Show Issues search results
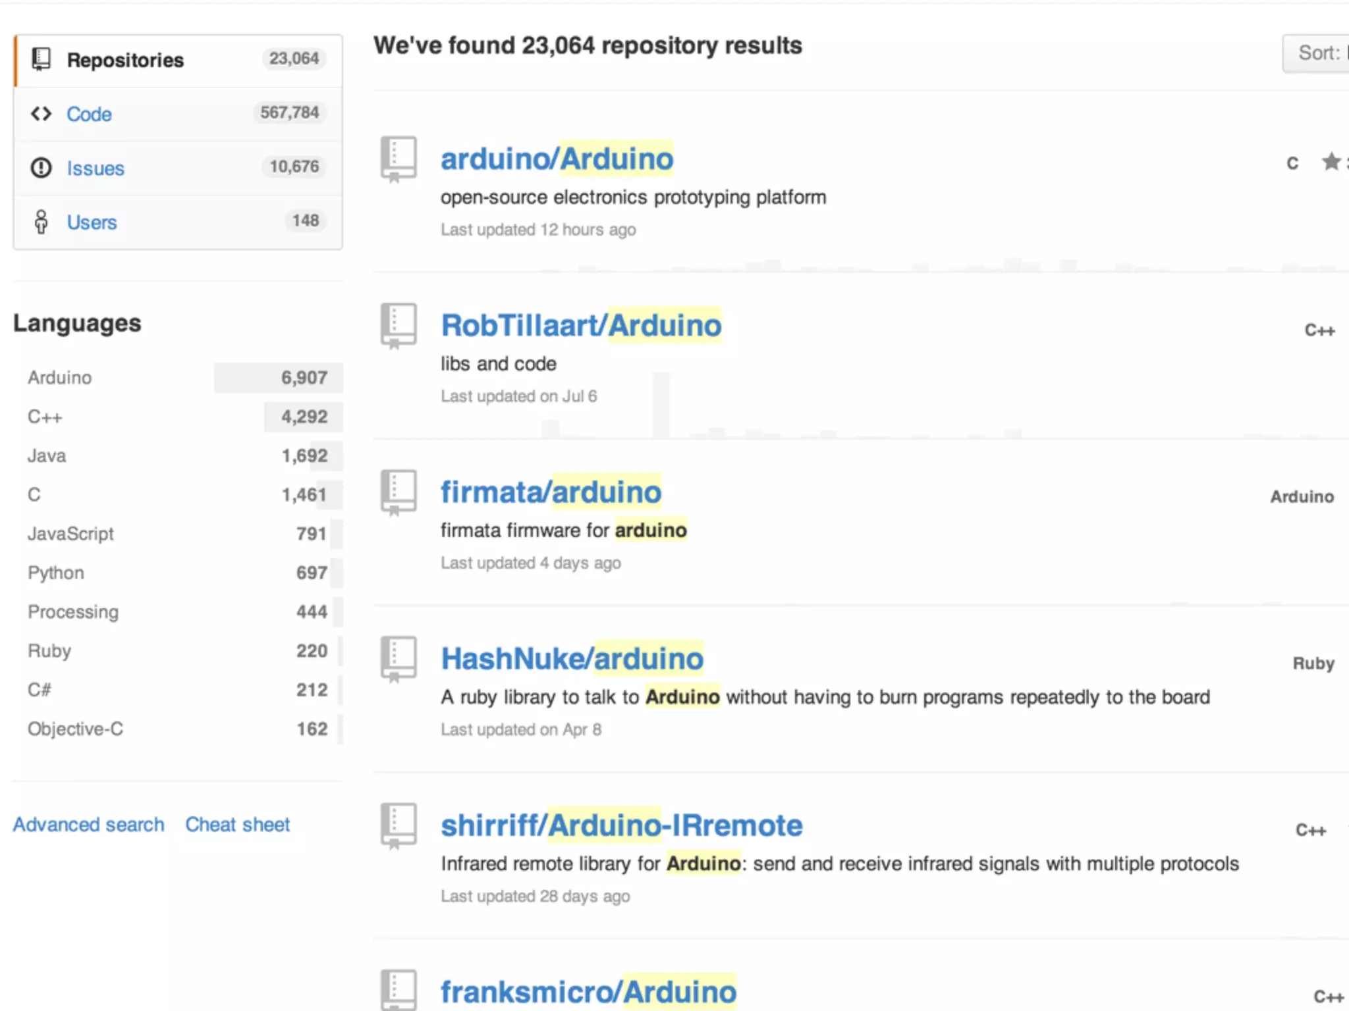1349x1011 pixels. [x=96, y=168]
